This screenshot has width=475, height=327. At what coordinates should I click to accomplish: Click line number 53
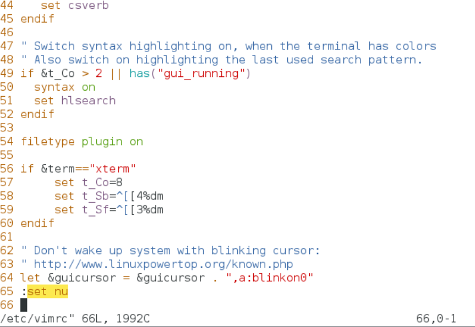click(7, 128)
